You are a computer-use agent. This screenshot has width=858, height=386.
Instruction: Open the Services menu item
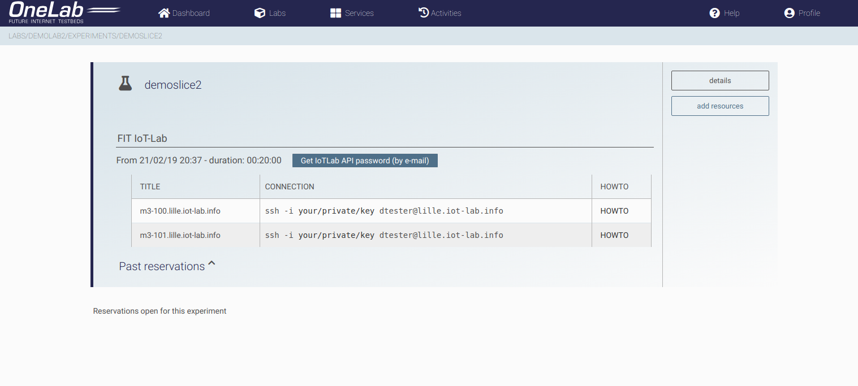coord(359,13)
